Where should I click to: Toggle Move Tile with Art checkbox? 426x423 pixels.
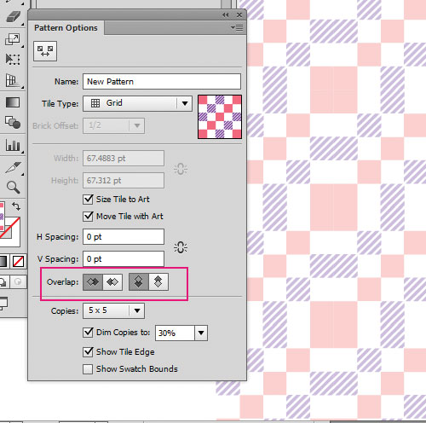(88, 217)
